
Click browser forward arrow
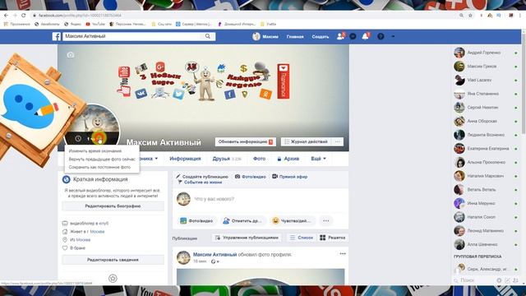click(x=15, y=16)
